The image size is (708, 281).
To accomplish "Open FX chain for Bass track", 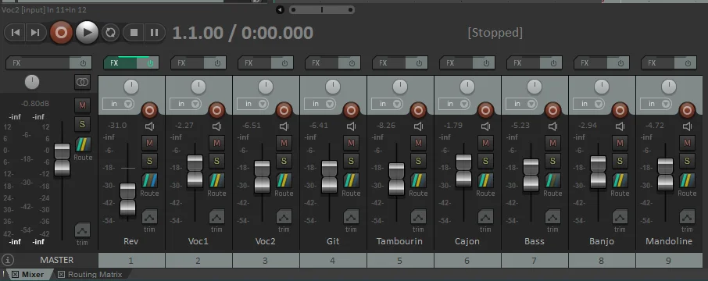I will click(524, 63).
